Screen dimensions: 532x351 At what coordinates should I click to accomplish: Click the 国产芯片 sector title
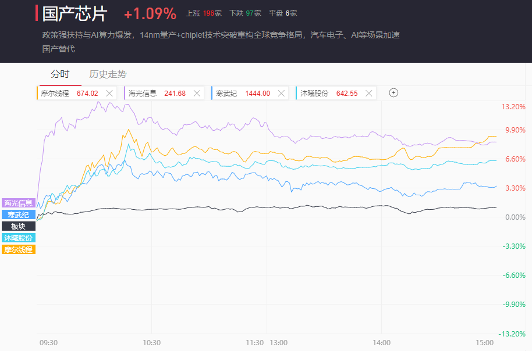click(x=75, y=13)
